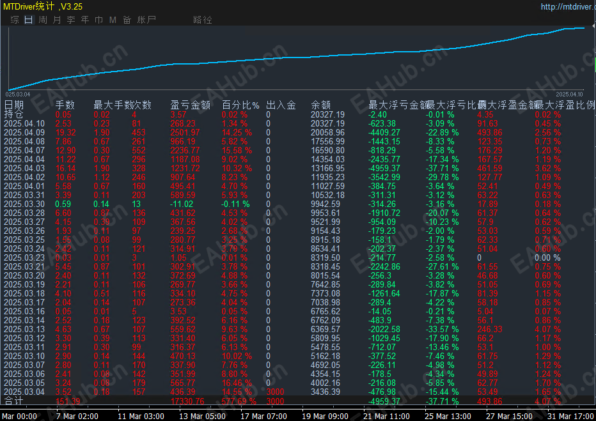Select the 合计 totals row label
The width and height of the screenshot is (596, 421).
pyautogui.click(x=13, y=401)
